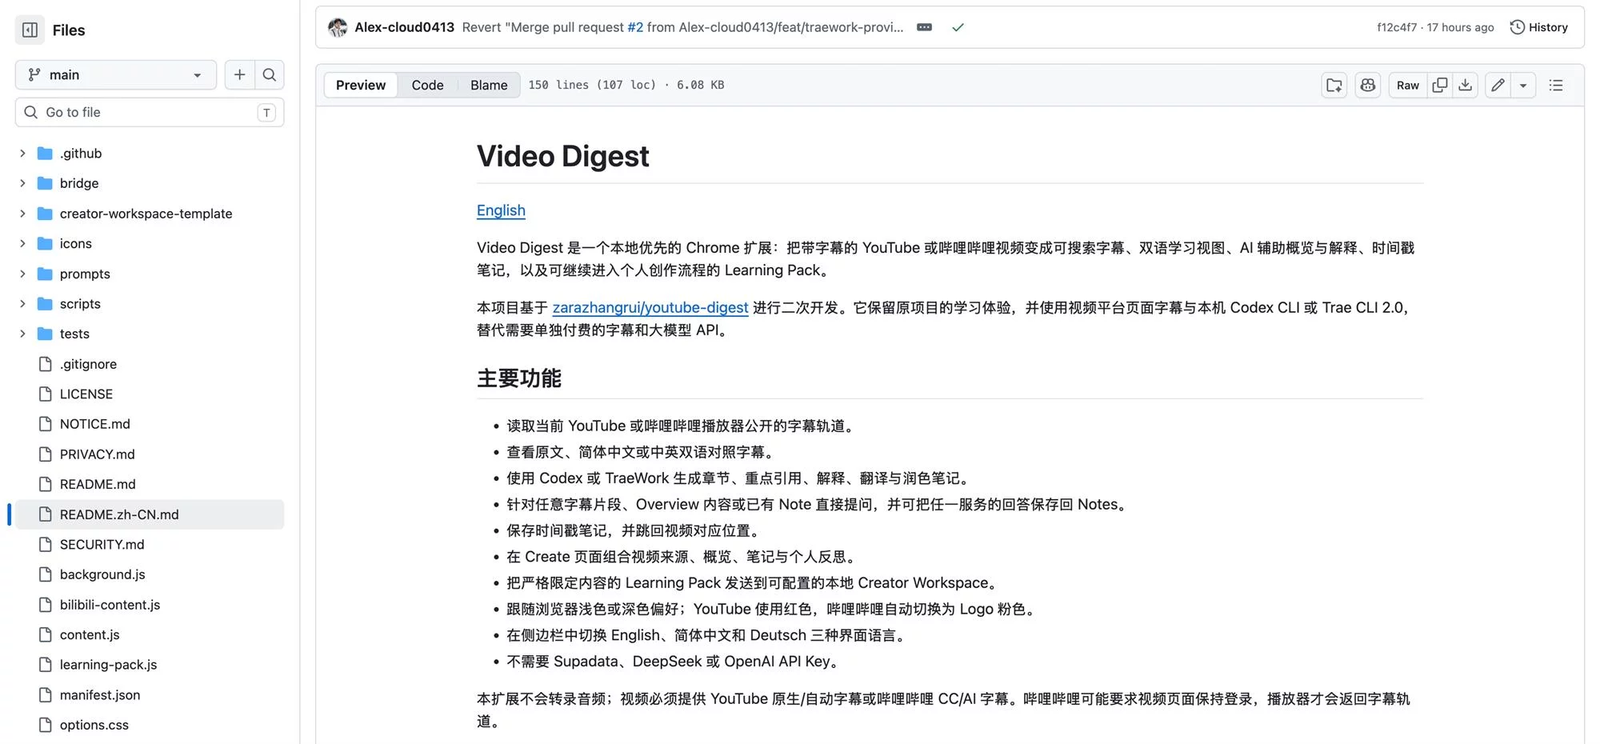Open the prompts folder
This screenshot has height=744, width=1600.
pos(85,274)
